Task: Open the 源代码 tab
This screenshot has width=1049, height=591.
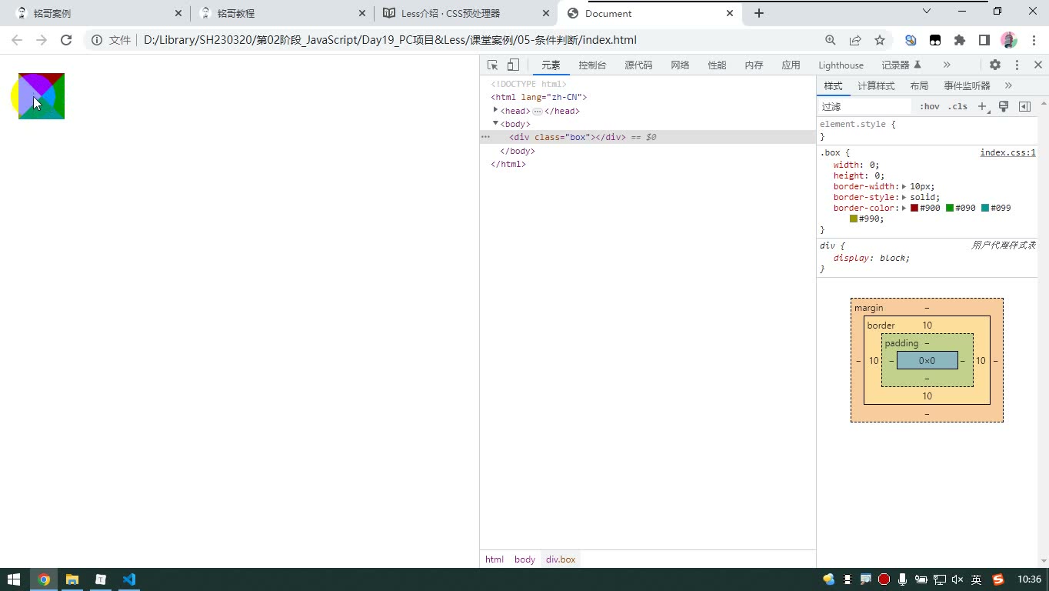Action: pos(638,65)
